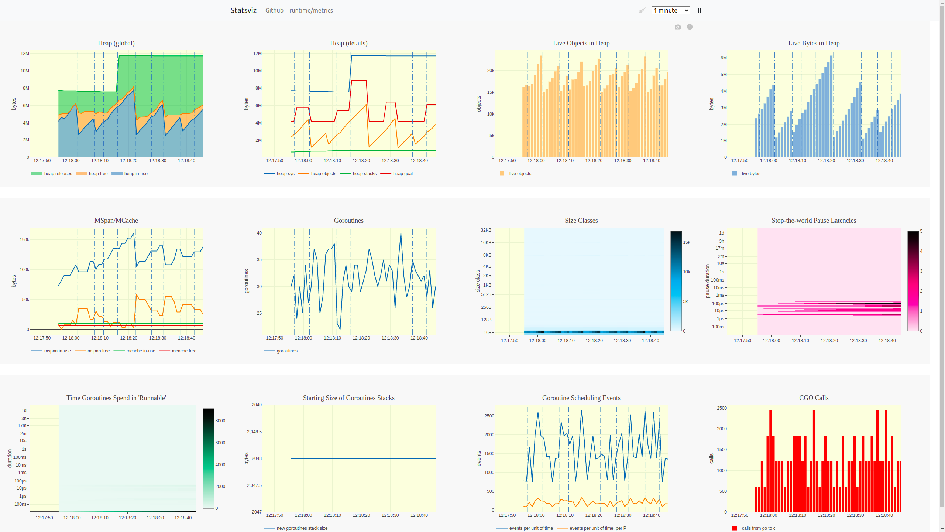
Task: Click live bytes legend color swatch
Action: click(x=735, y=174)
